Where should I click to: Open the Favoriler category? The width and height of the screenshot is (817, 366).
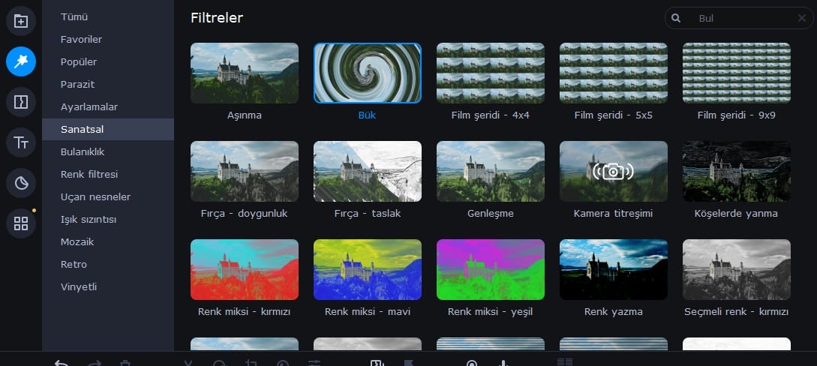81,39
